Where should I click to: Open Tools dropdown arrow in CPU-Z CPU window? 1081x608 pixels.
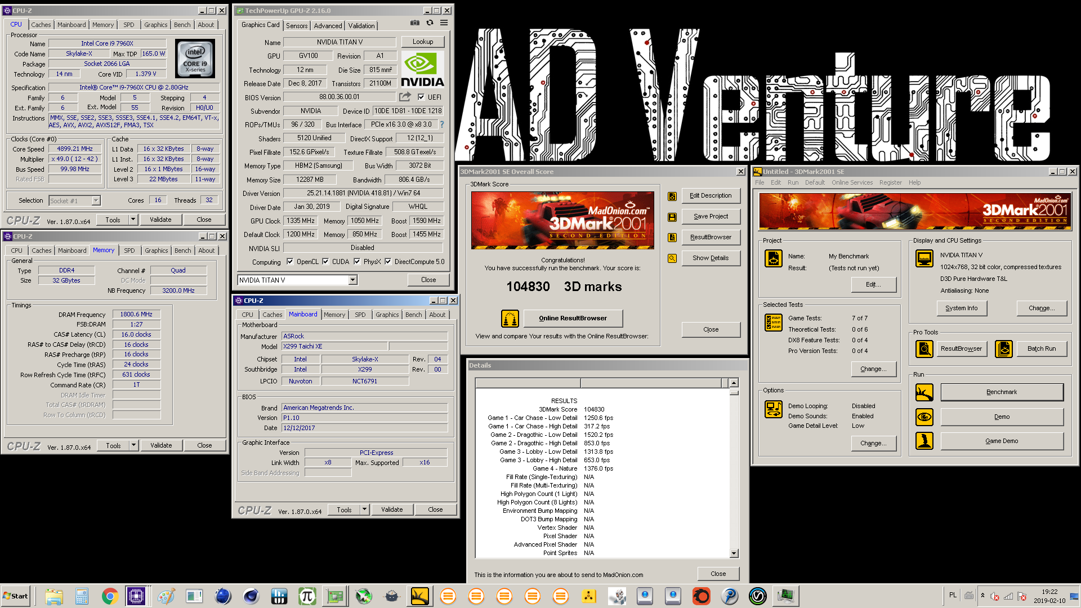coord(133,220)
